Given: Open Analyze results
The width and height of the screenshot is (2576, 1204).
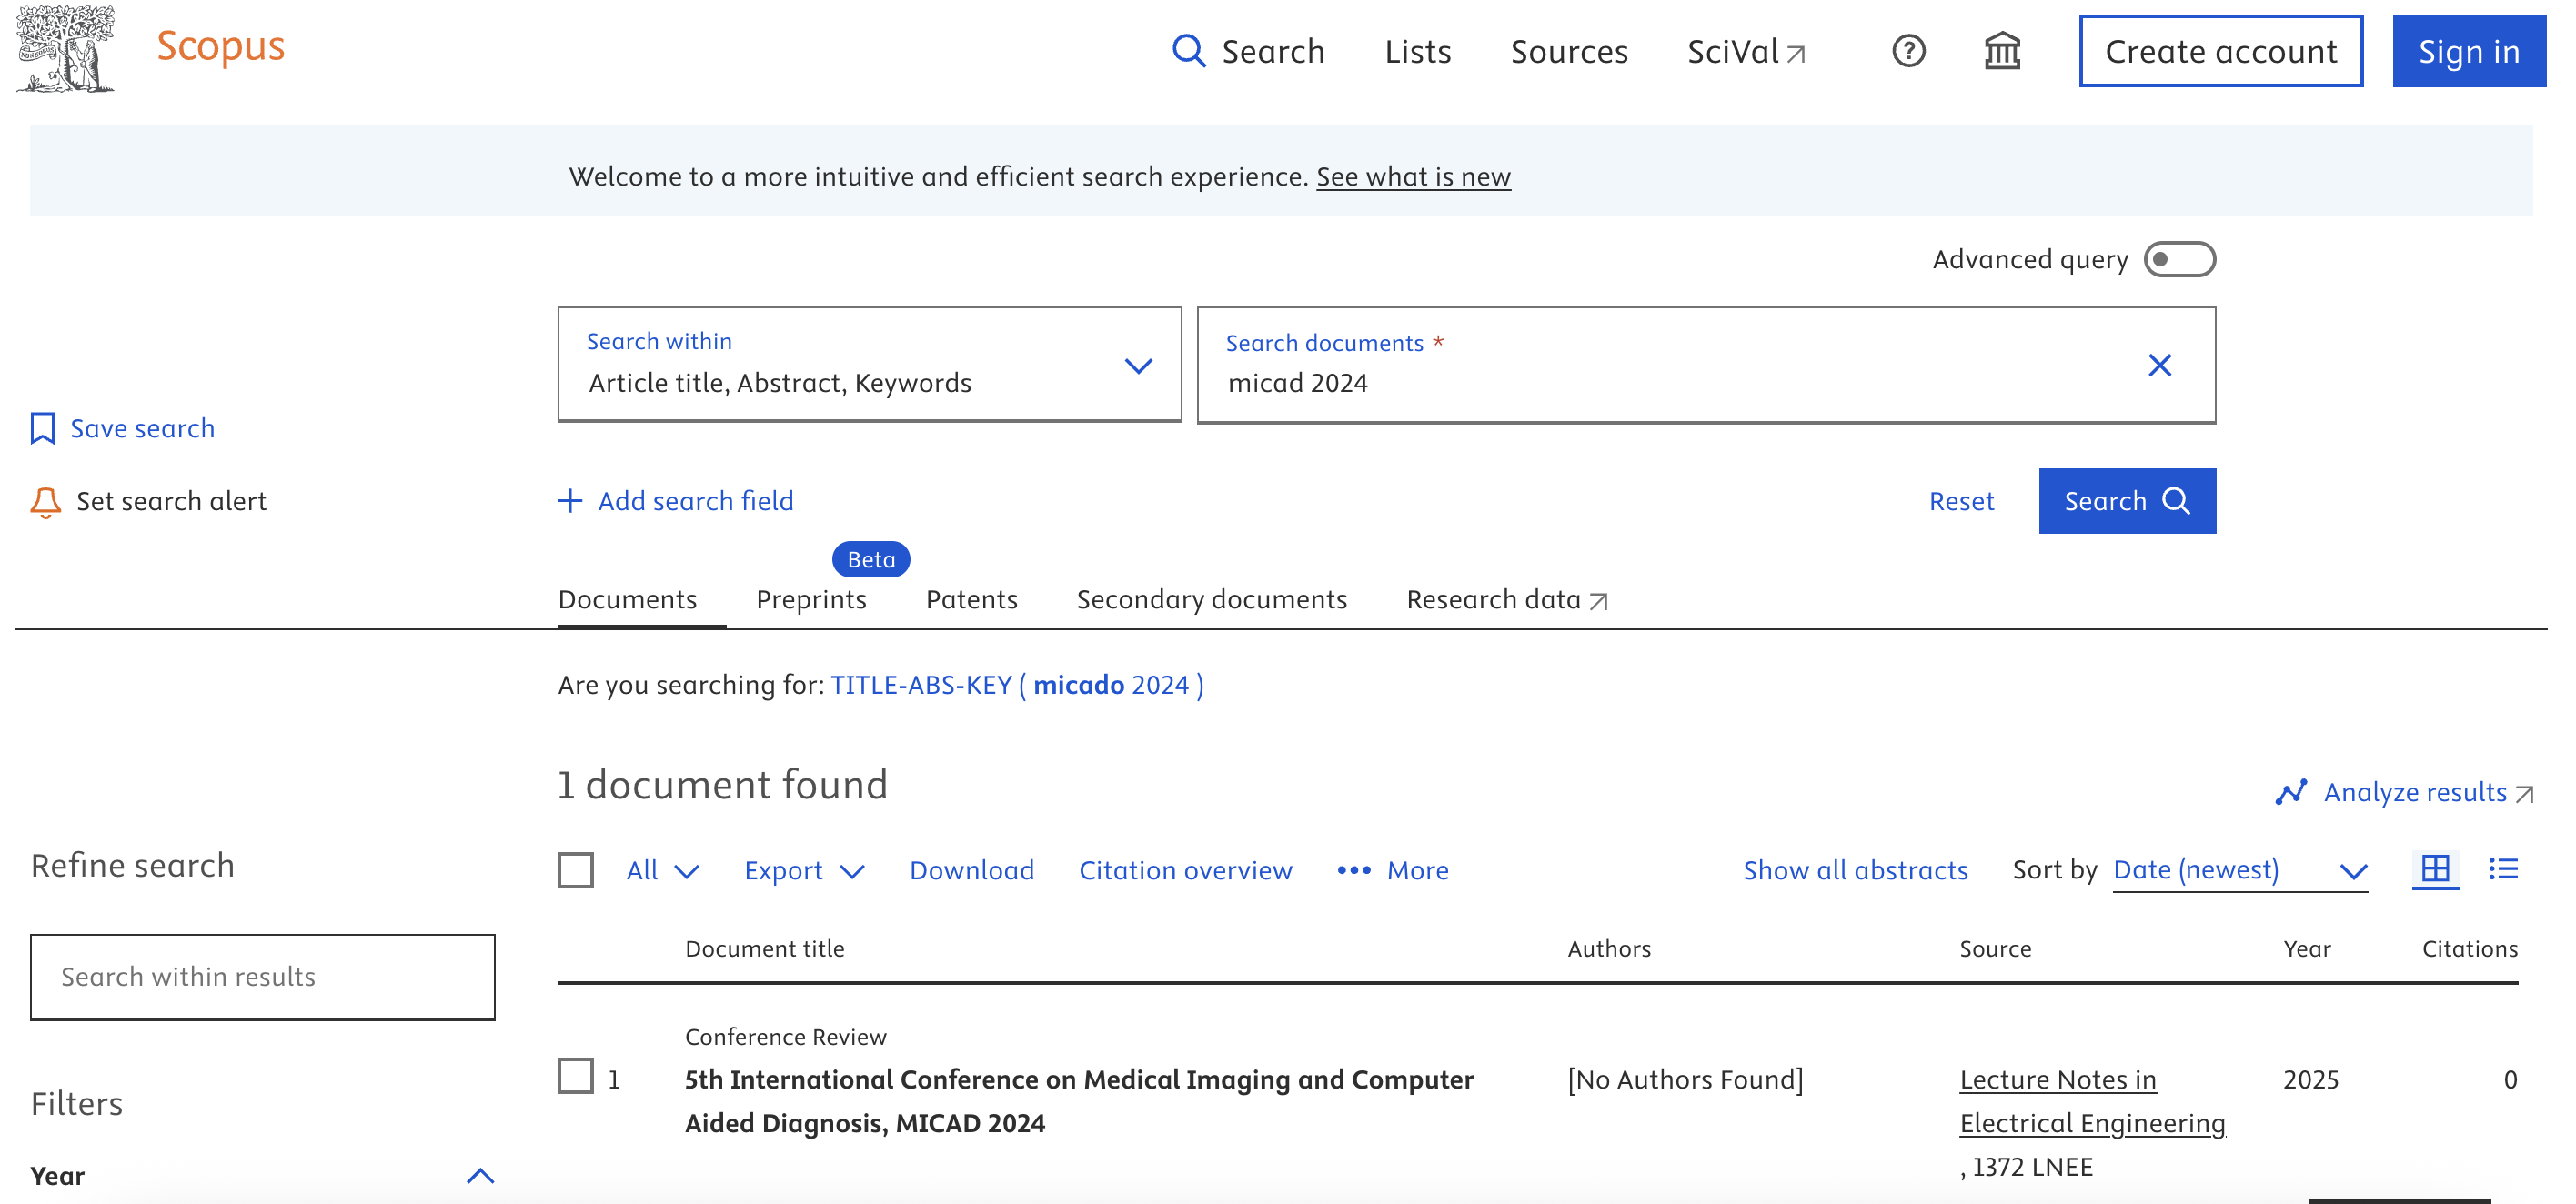Looking at the screenshot, I should pyautogui.click(x=2403, y=792).
